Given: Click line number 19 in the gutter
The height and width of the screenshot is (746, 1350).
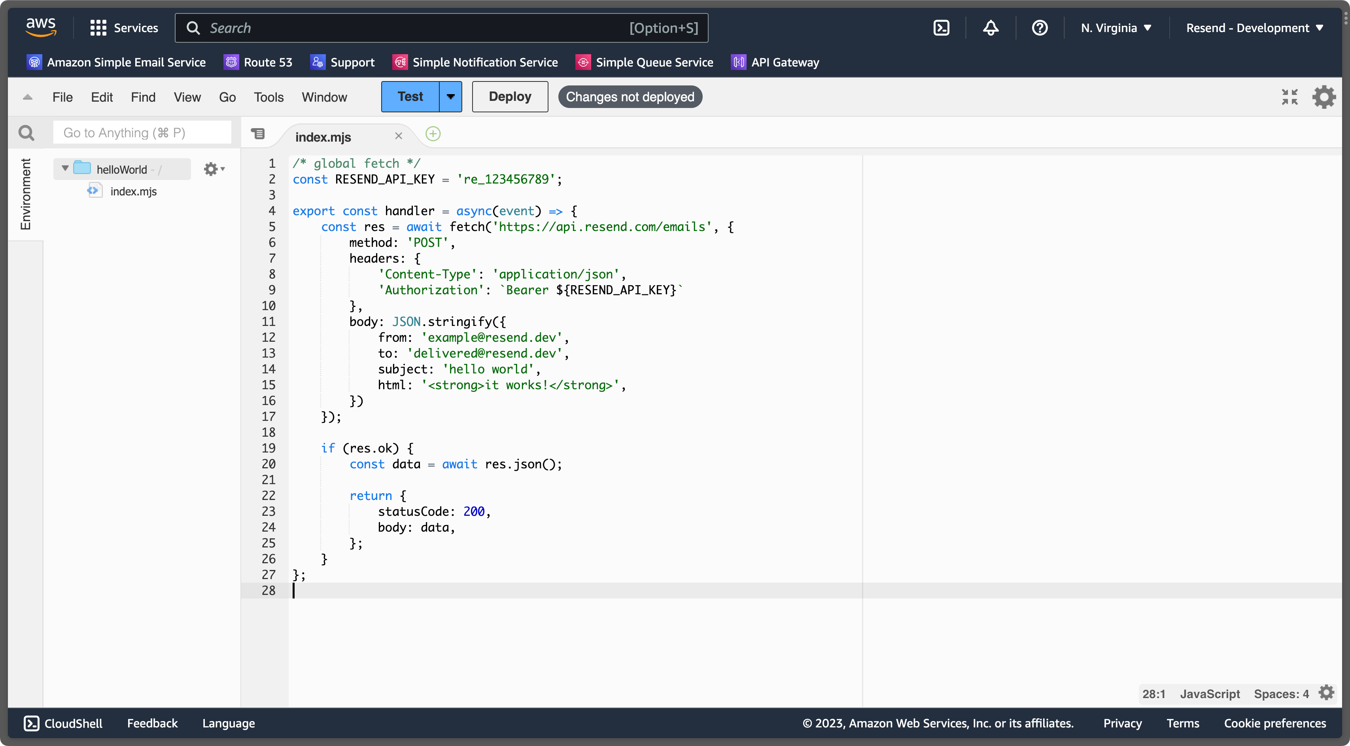Looking at the screenshot, I should click(x=268, y=448).
